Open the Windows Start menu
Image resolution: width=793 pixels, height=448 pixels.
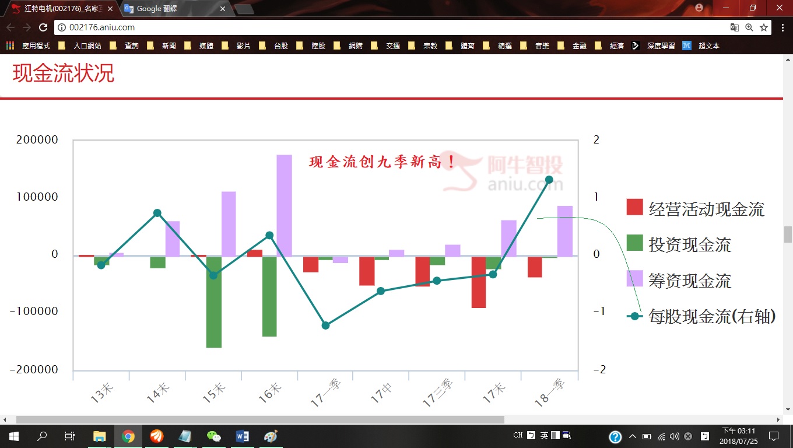pyautogui.click(x=14, y=436)
